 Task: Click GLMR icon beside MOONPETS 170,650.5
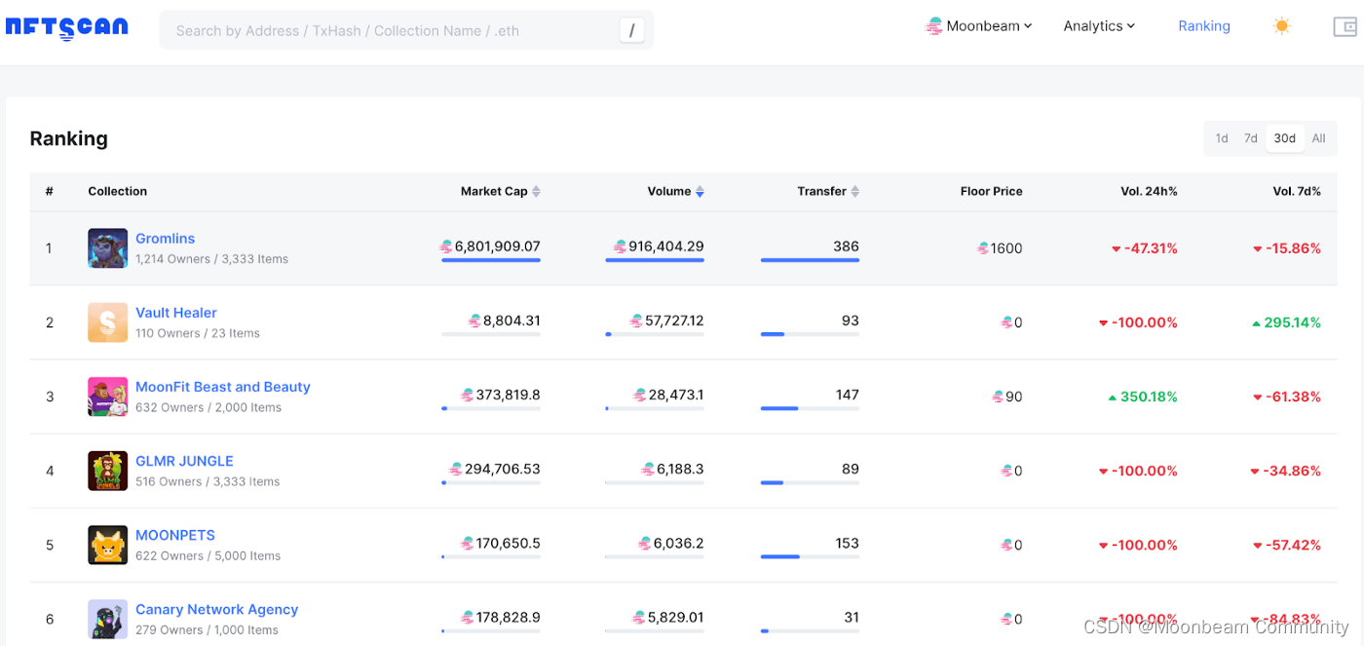[468, 543]
